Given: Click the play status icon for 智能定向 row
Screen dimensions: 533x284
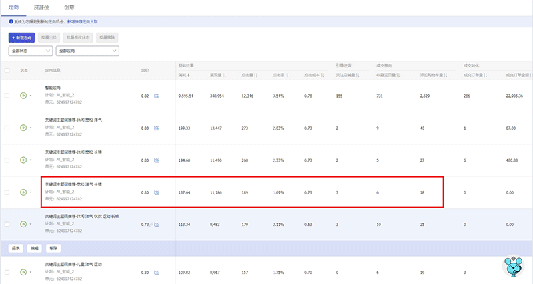Looking at the screenshot, I should [x=23, y=96].
